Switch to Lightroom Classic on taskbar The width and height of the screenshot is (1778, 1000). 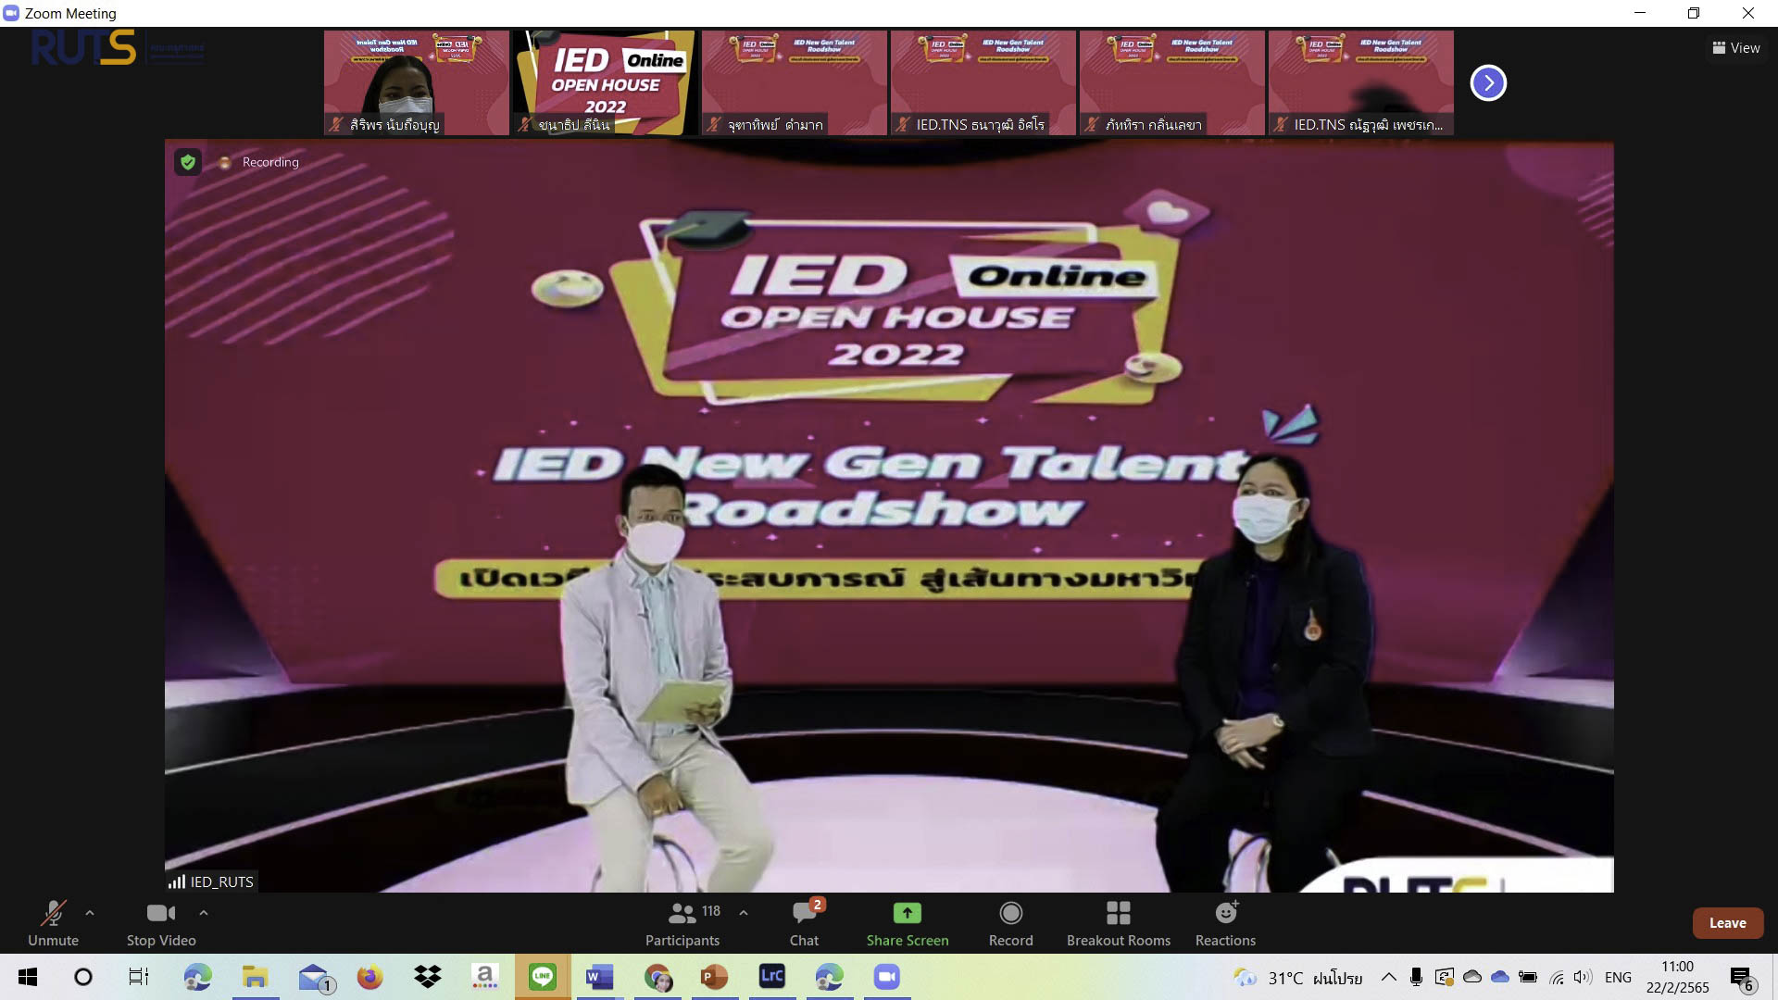pos(772,977)
